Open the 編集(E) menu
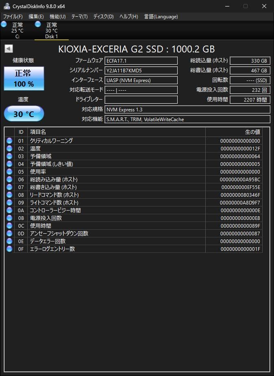Image resolution: width=274 pixels, height=376 pixels. click(36, 17)
